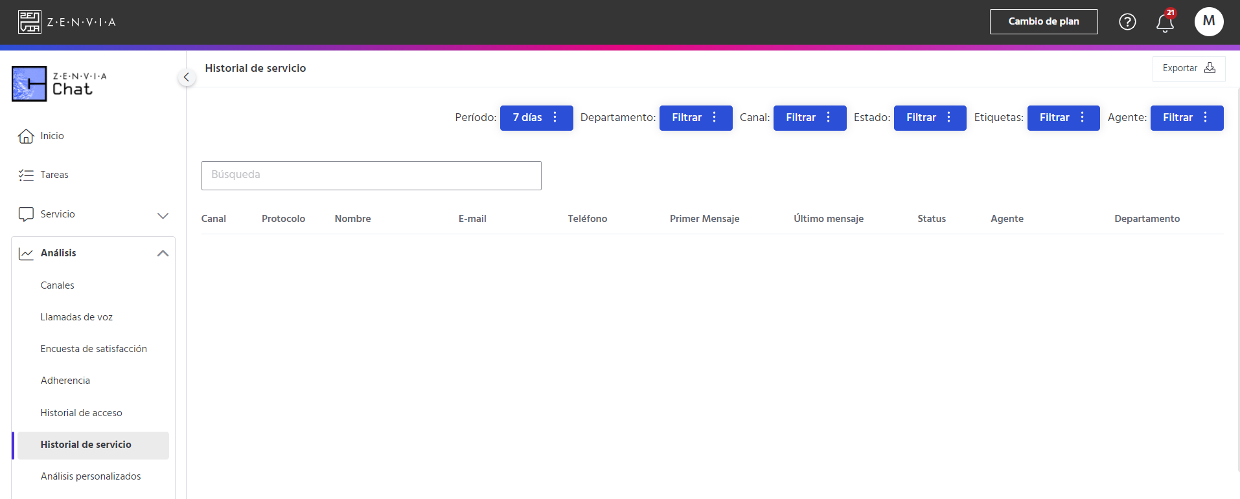Click the Tareas checklist icon
The image size is (1240, 499).
[26, 175]
